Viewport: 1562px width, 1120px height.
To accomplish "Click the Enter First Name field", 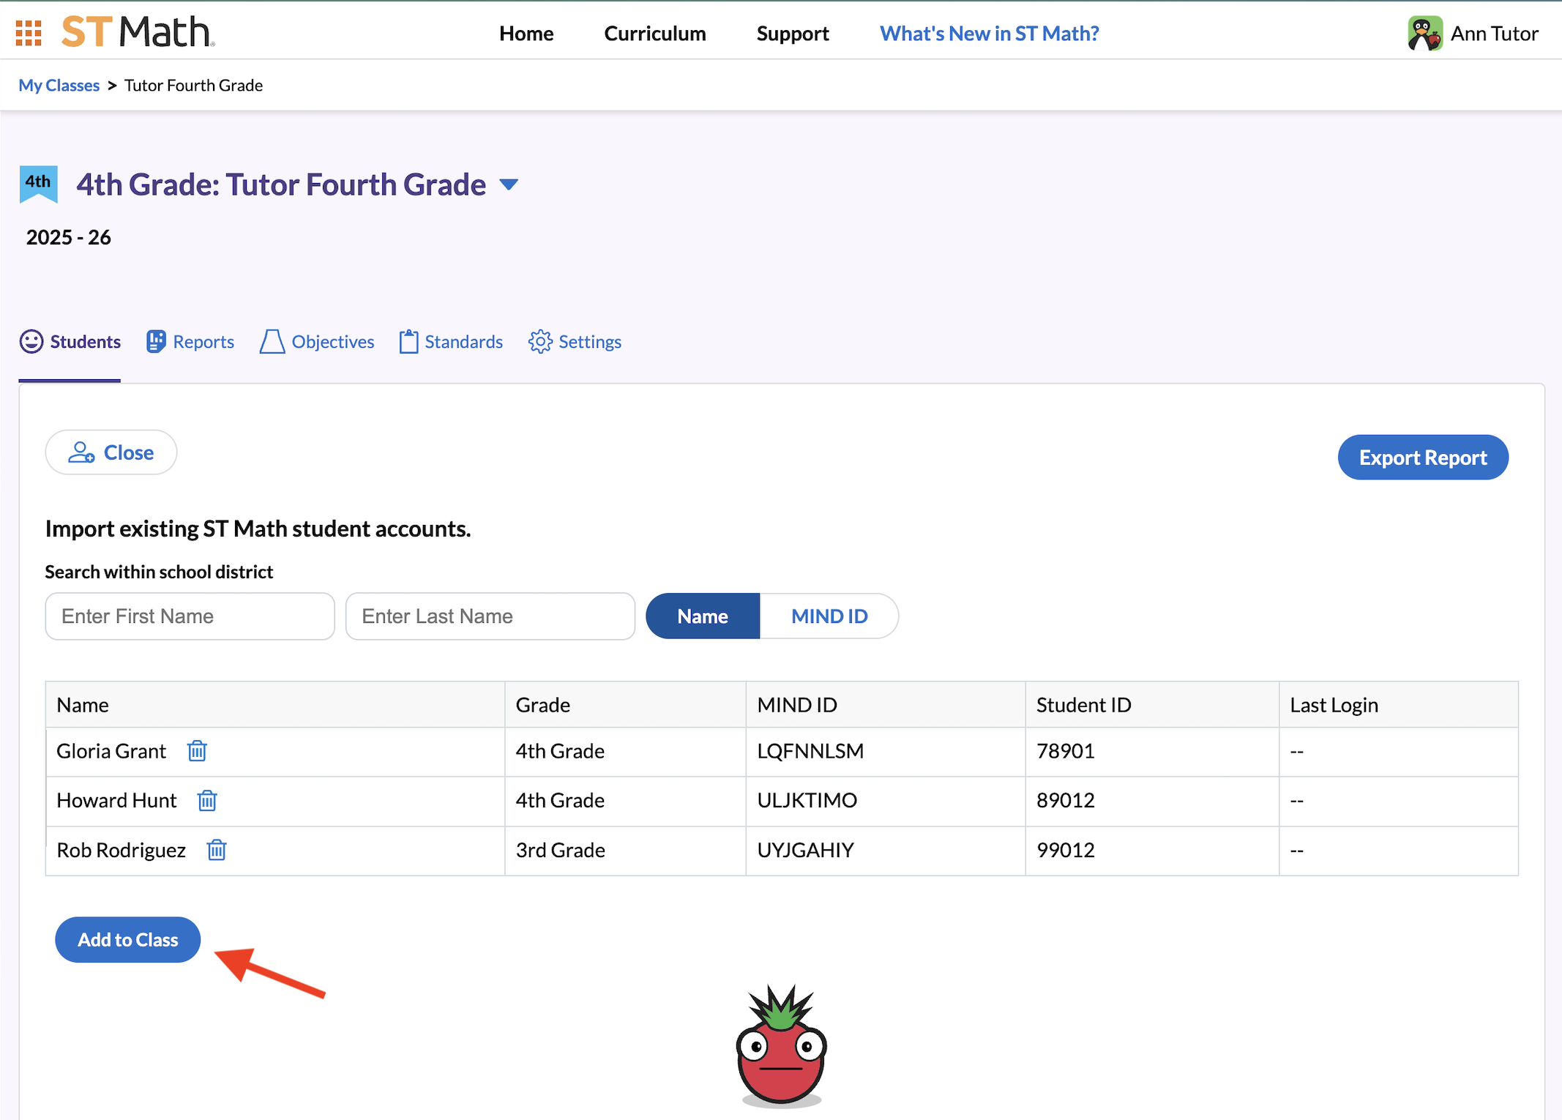I will tap(189, 616).
